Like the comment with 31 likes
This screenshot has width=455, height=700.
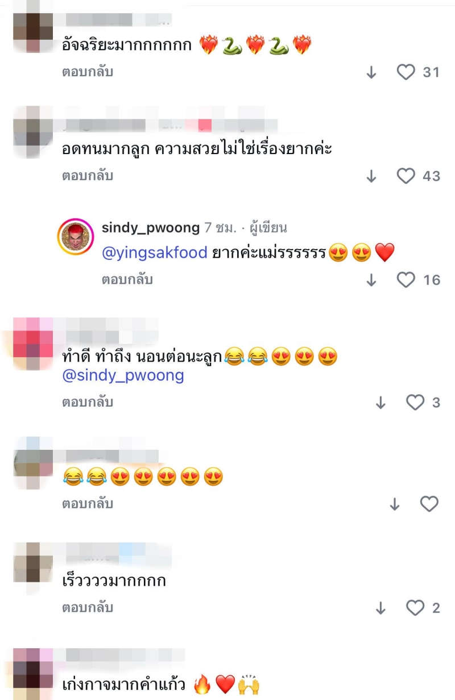click(406, 72)
